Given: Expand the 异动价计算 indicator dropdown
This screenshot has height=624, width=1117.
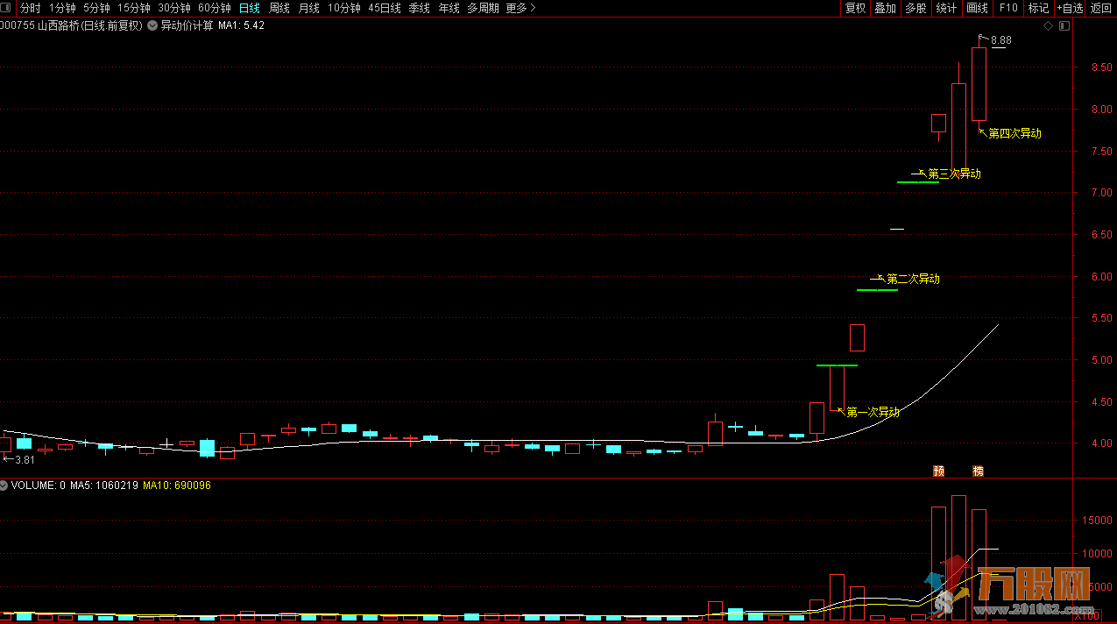Looking at the screenshot, I should point(152,25).
